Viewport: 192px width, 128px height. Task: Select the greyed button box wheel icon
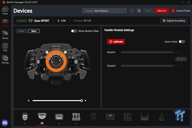110,117
